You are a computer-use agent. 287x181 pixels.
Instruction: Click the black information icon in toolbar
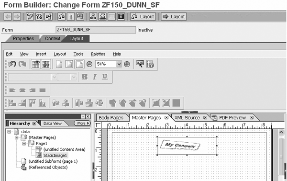121,16
